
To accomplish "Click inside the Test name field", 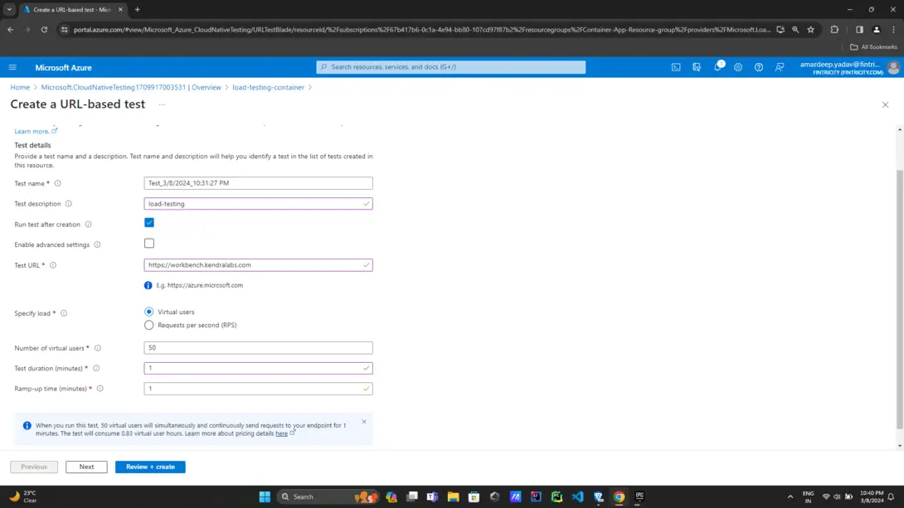I will click(x=258, y=183).
